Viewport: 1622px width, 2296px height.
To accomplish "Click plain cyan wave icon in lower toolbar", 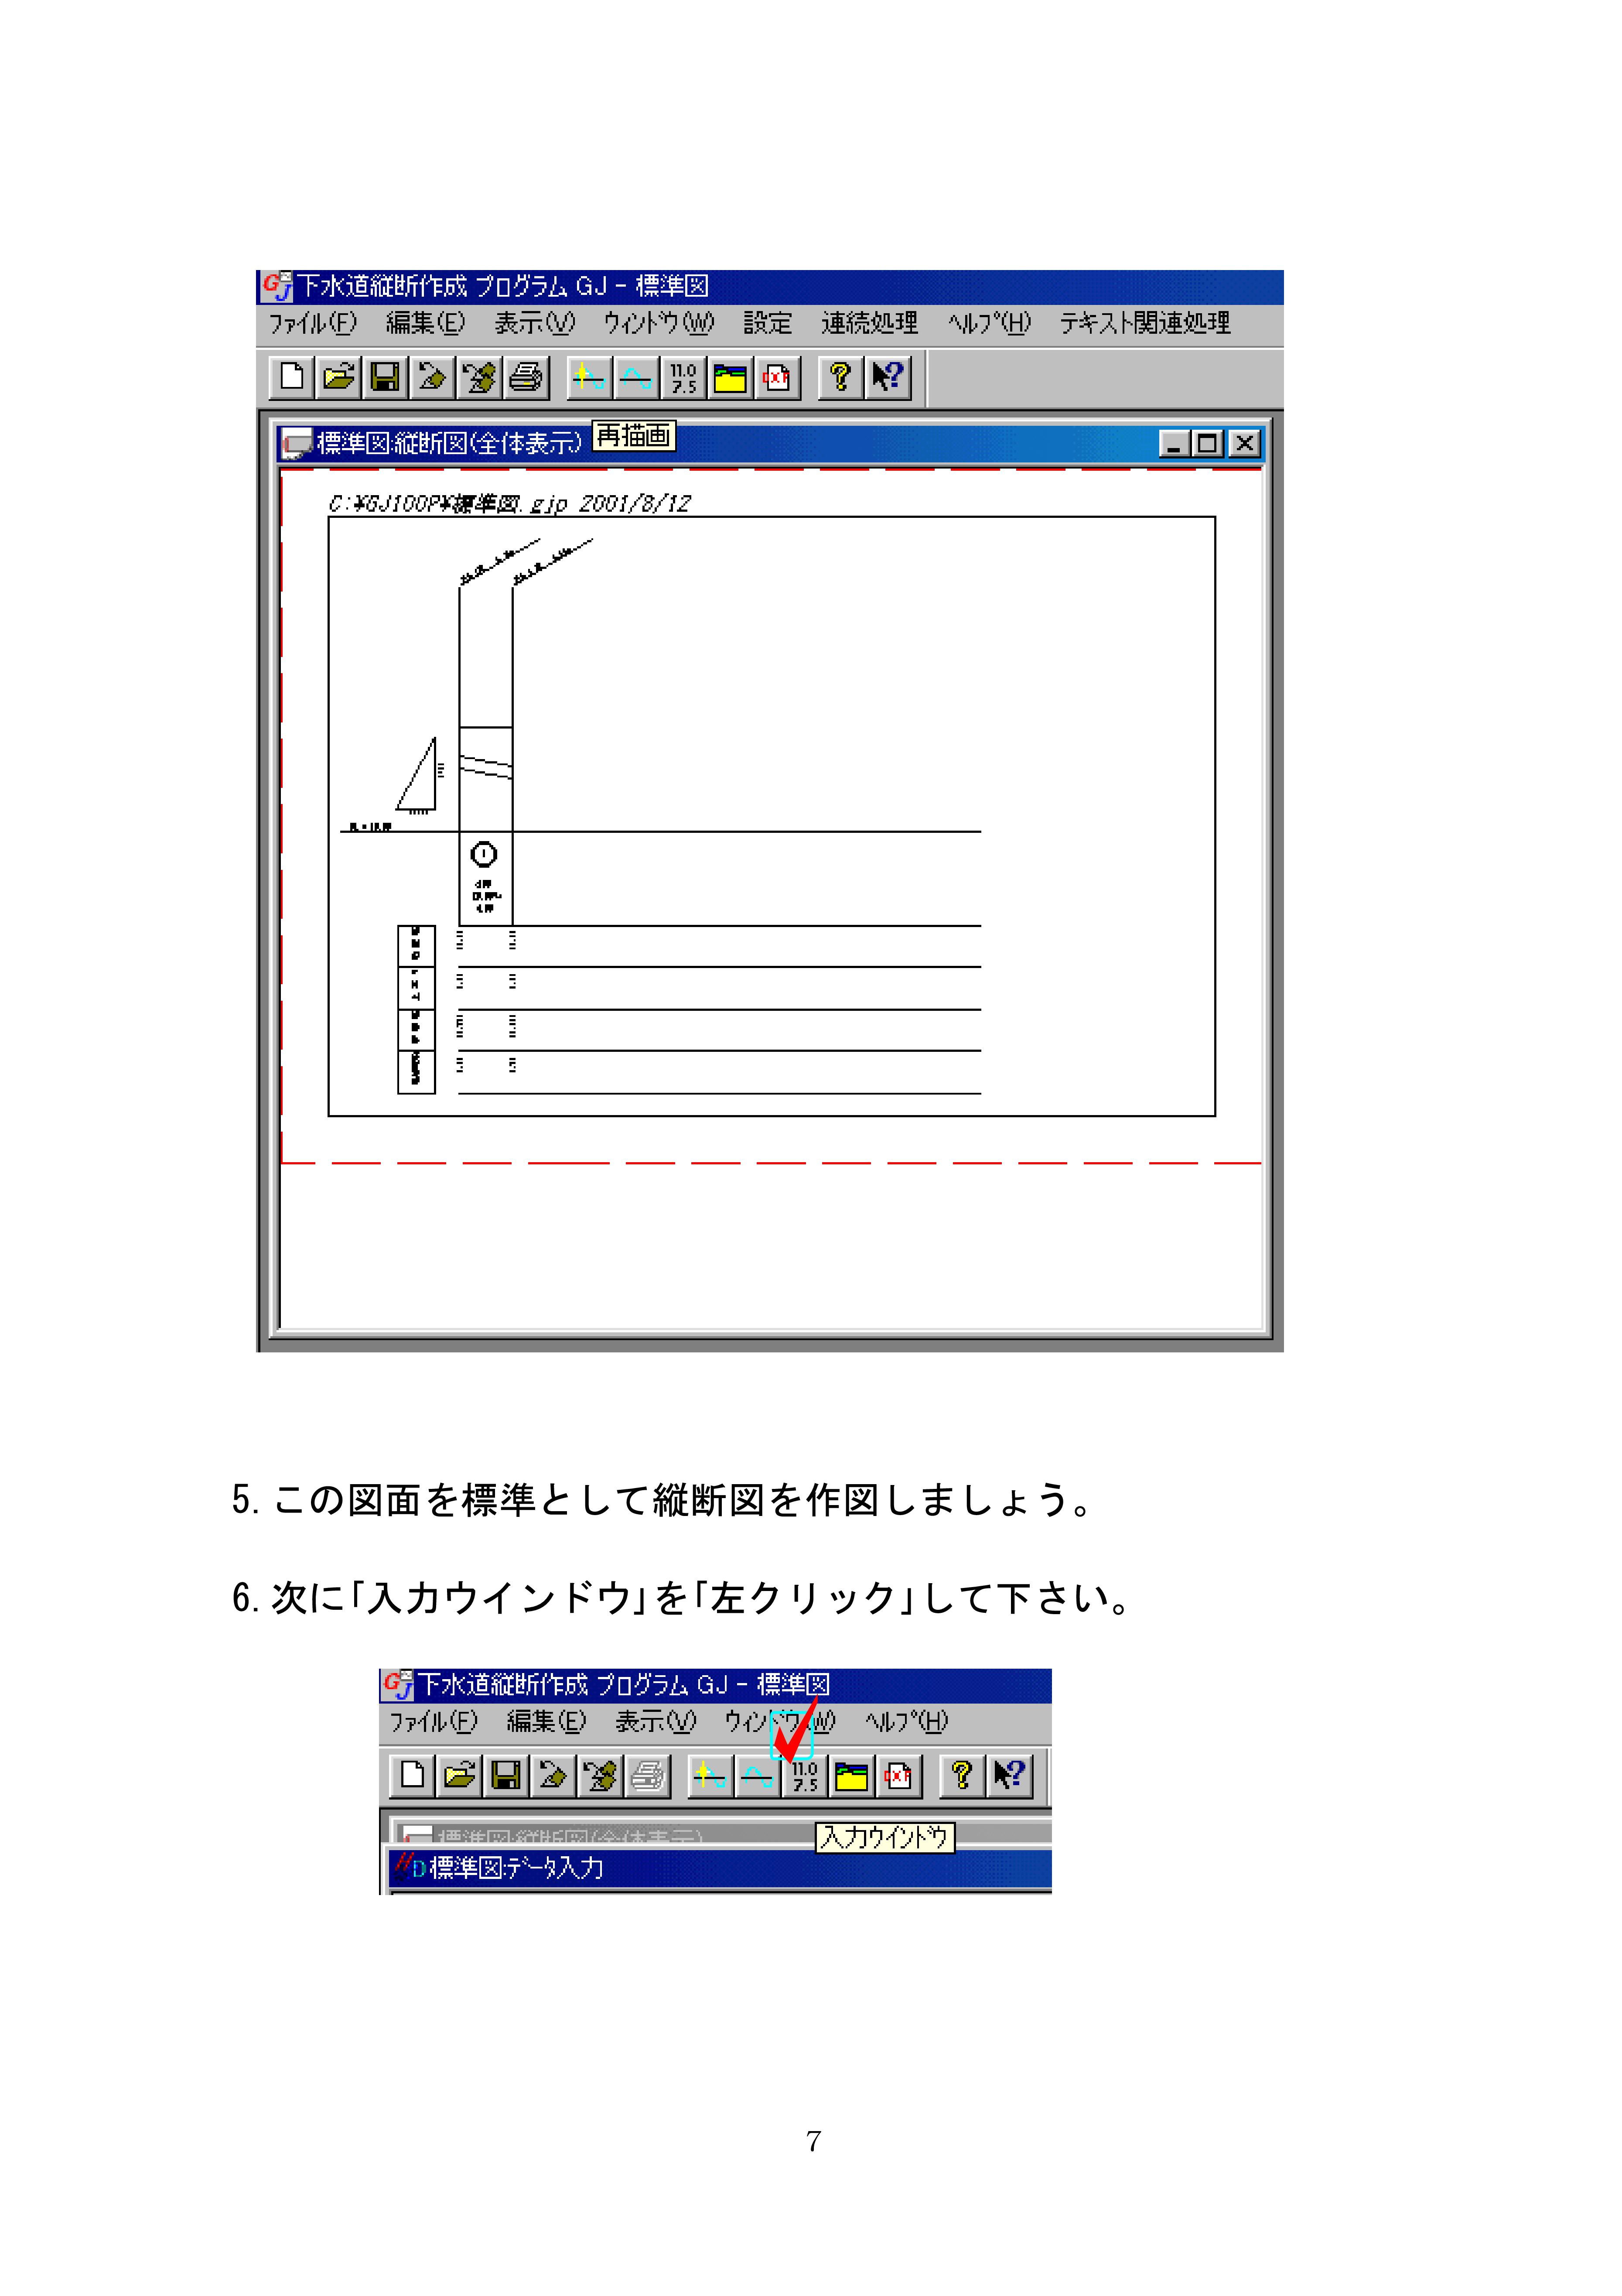I will (757, 1775).
